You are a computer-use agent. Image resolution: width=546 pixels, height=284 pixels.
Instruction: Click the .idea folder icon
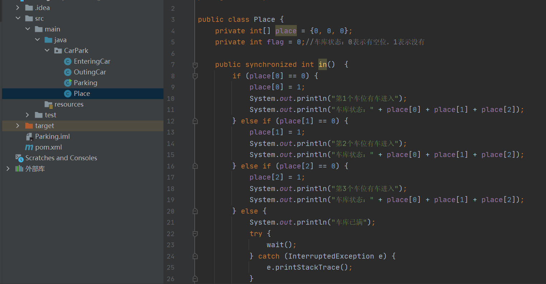pyautogui.click(x=29, y=8)
